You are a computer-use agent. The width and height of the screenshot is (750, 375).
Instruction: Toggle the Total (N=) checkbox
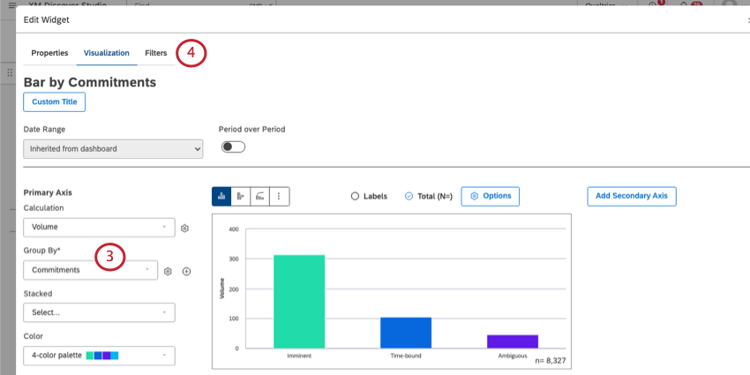(x=409, y=196)
